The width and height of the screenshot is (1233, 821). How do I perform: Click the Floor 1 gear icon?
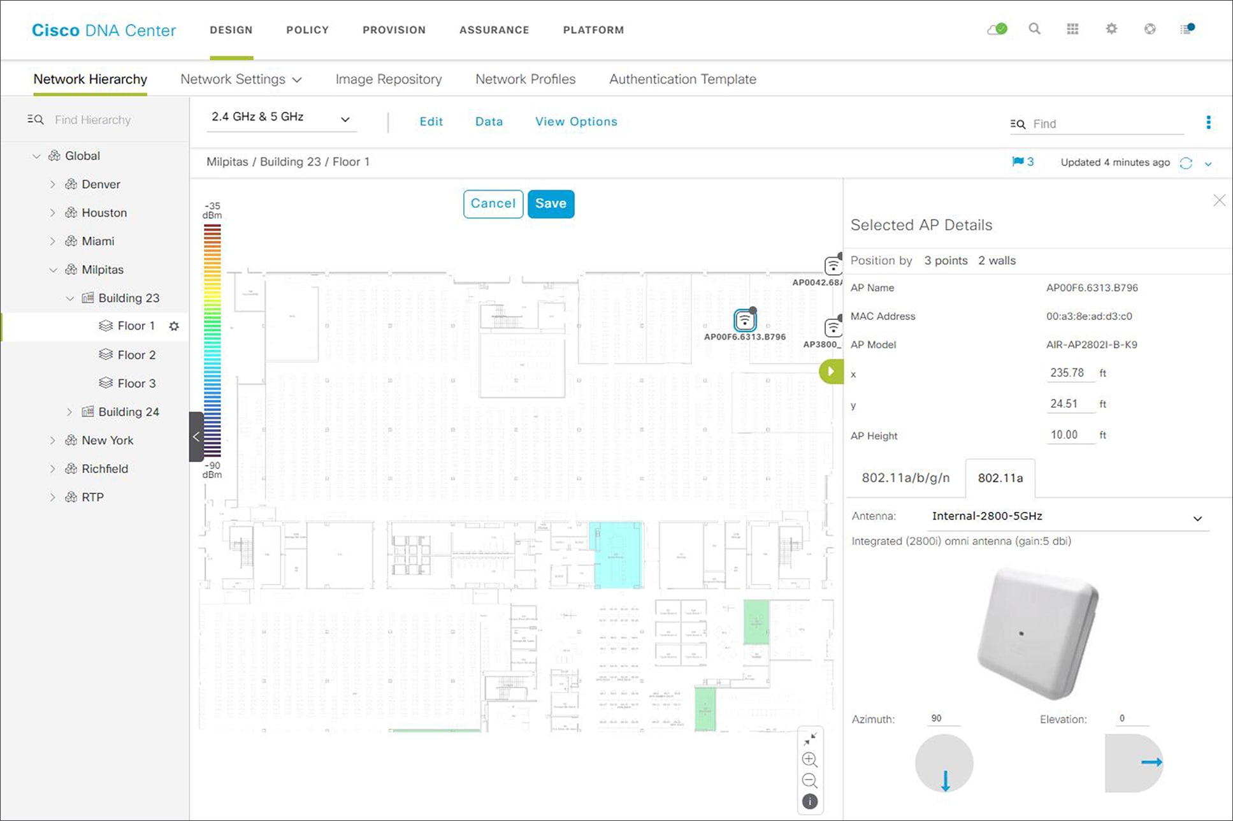click(x=174, y=326)
